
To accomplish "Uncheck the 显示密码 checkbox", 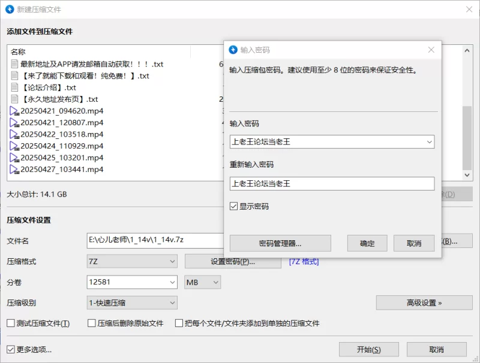I will pos(234,206).
